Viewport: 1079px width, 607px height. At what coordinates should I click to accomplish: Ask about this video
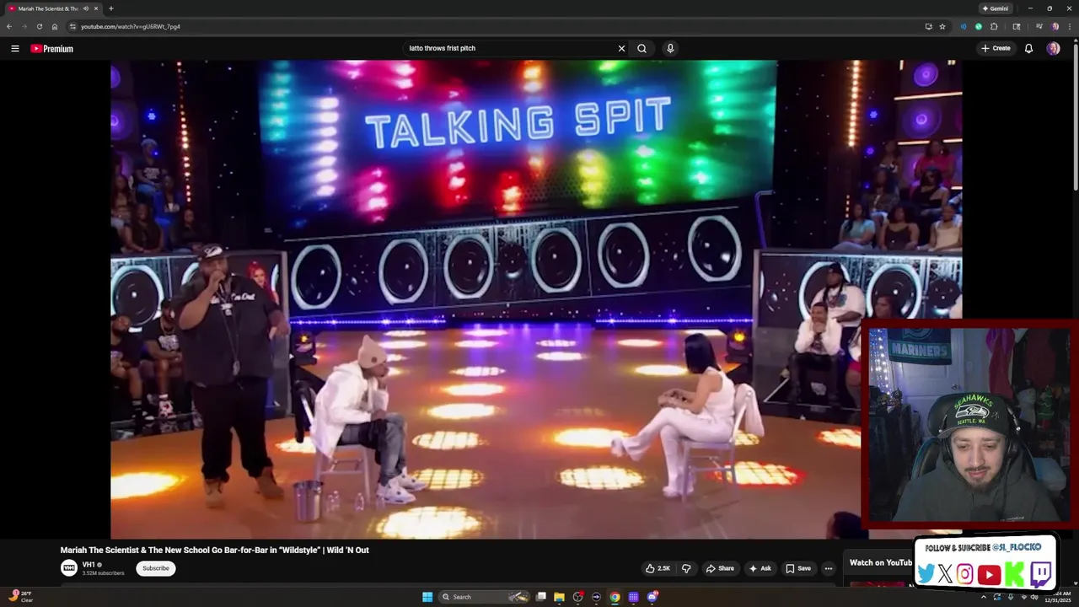(760, 568)
